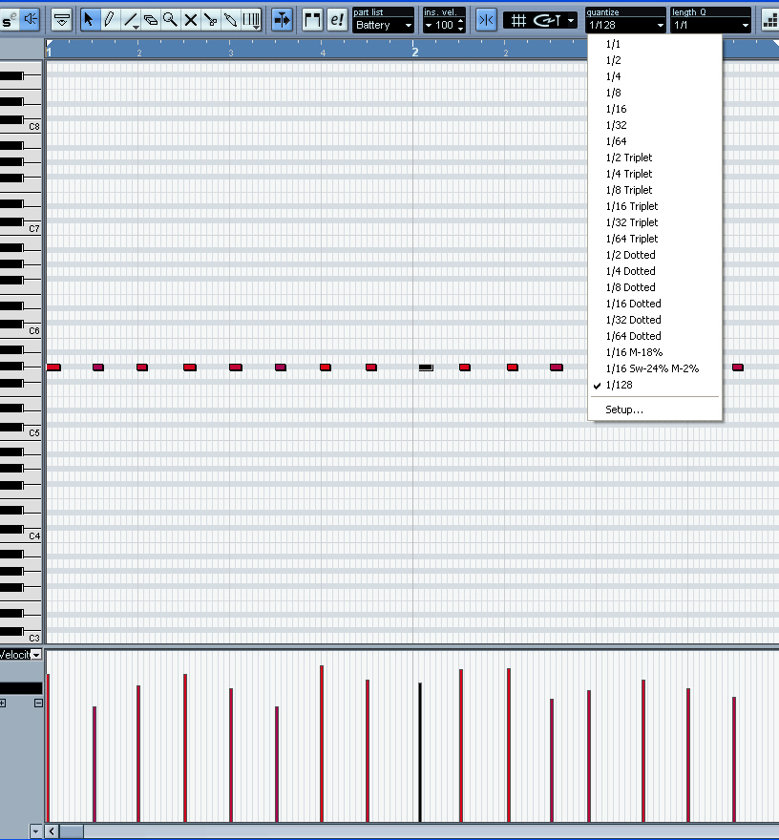Select the checked 1/128 menu entry
The width and height of the screenshot is (779, 840).
655,385
